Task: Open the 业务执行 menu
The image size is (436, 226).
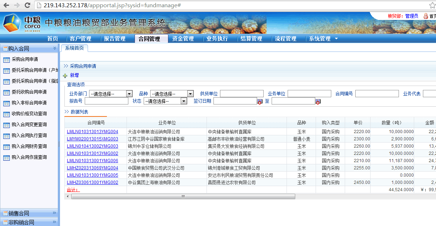Action: click(x=217, y=38)
